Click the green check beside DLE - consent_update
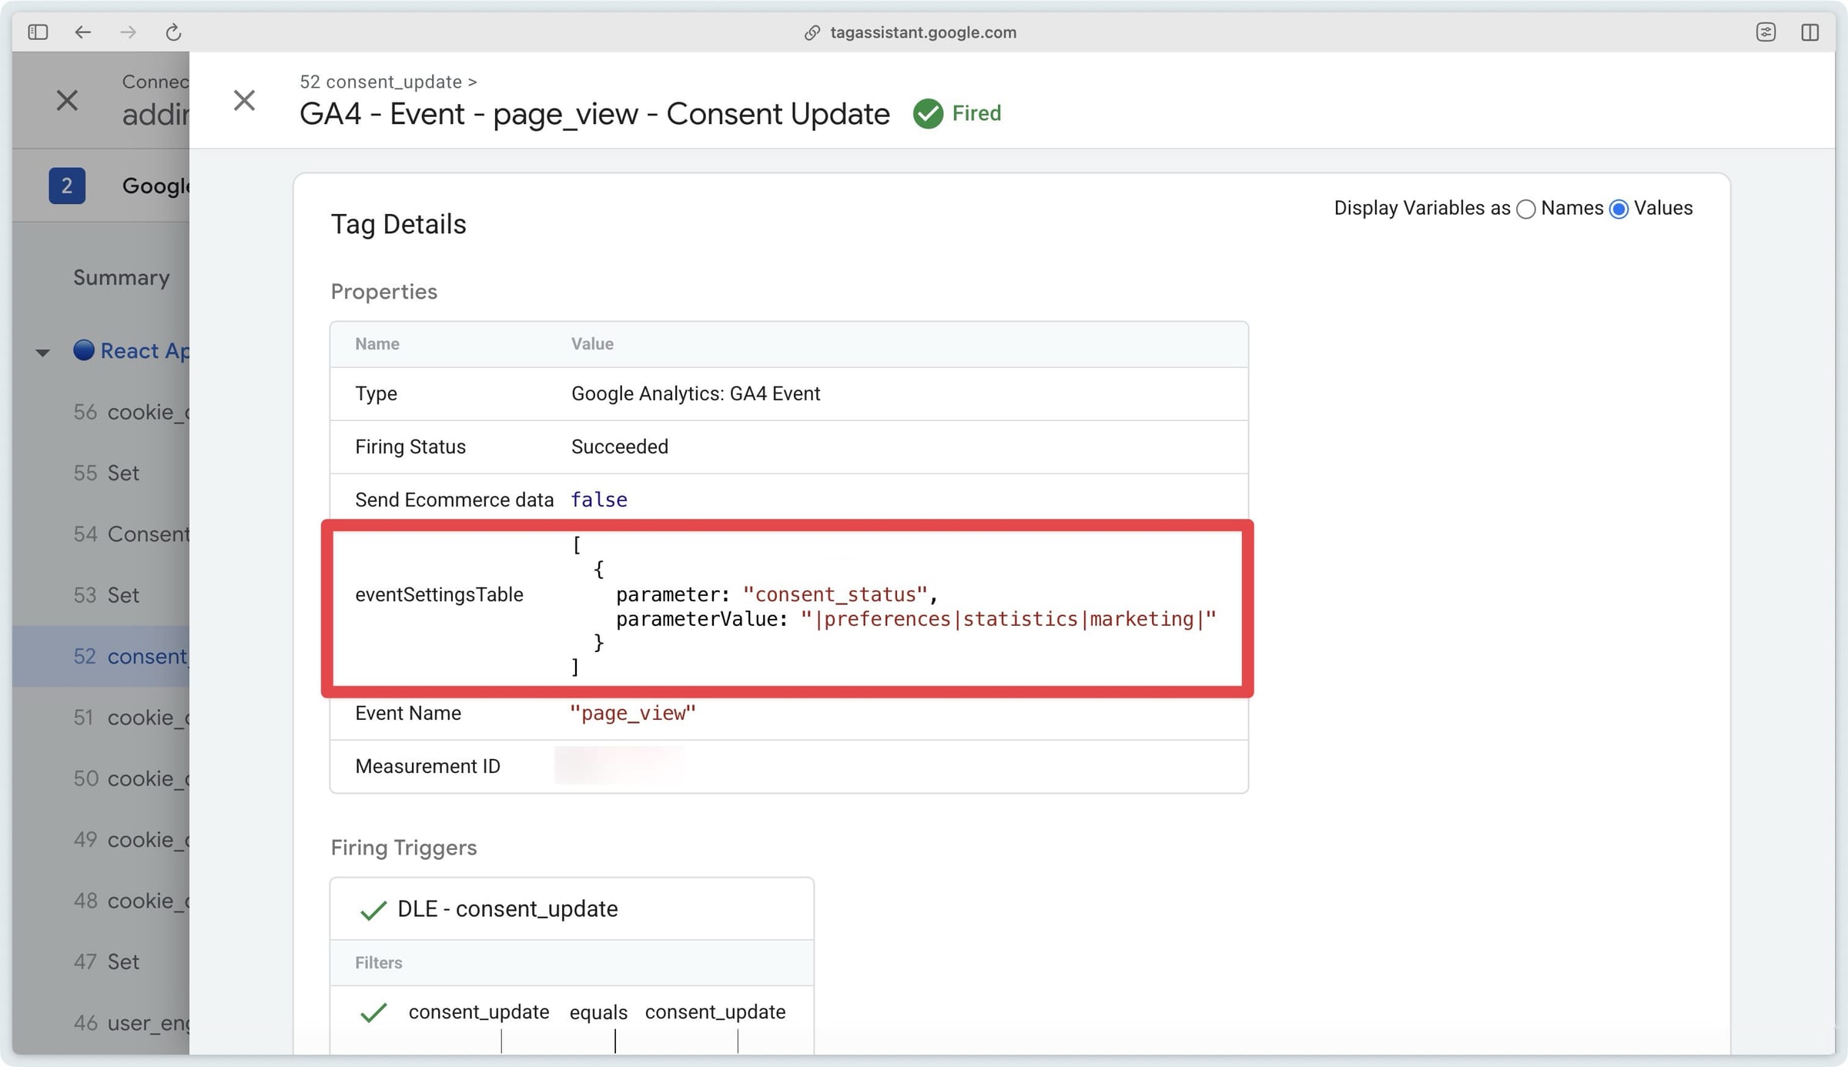Viewport: 1848px width, 1067px height. point(373,910)
